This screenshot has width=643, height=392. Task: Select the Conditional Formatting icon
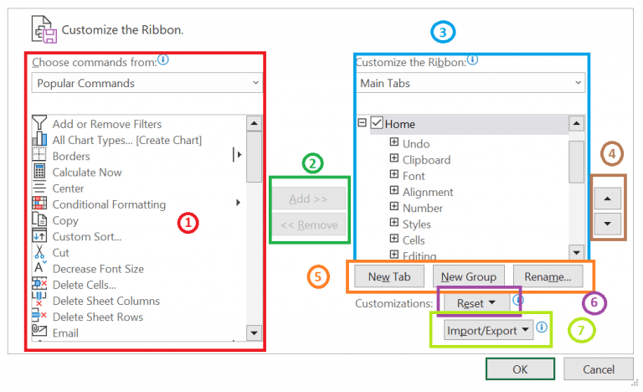[39, 204]
